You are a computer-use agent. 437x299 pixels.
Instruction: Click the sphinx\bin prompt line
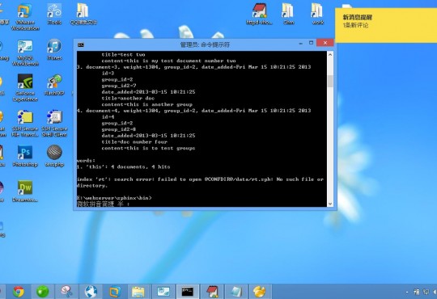[x=114, y=198]
